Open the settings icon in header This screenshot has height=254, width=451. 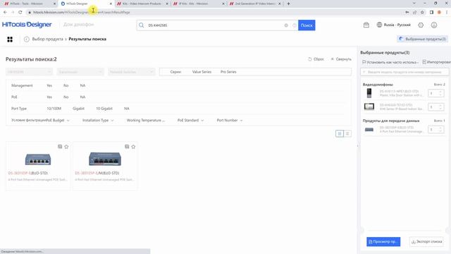[421, 25]
